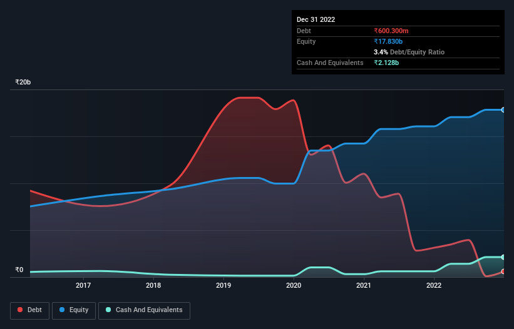This screenshot has height=329, width=514.
Task: Click the Cash And Equivalents tooltip label
Action: click(330, 63)
